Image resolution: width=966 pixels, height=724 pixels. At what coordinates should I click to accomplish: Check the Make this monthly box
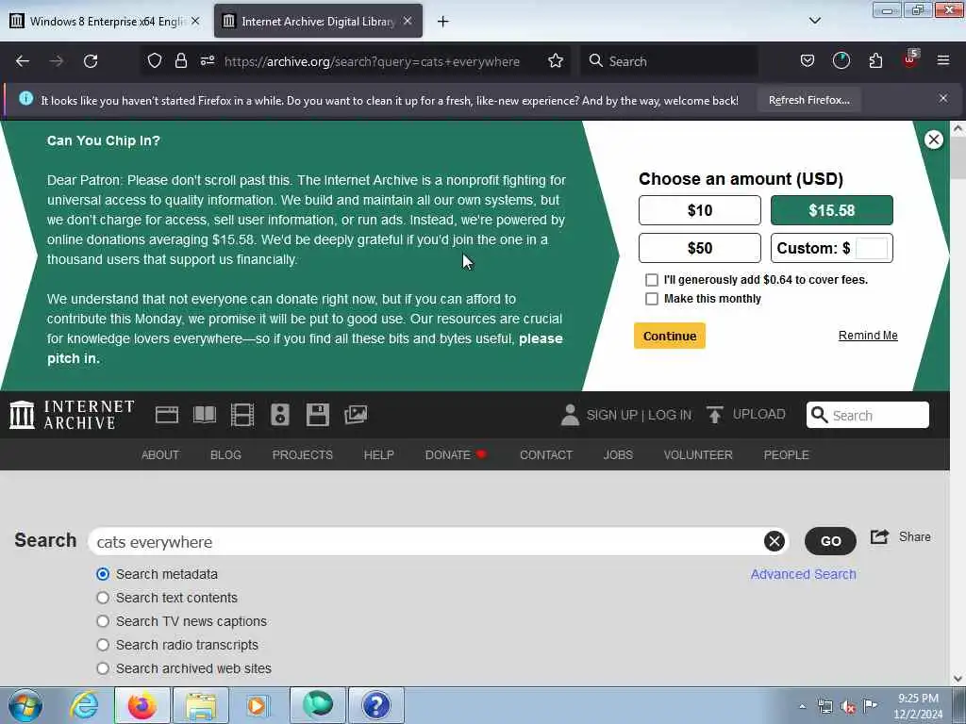651,299
